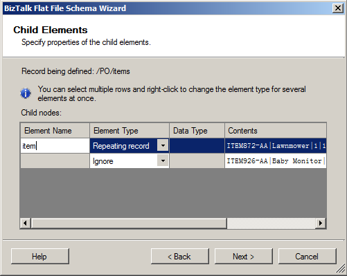Image resolution: width=347 pixels, height=276 pixels.
Task: Click the Contents column header
Action: (x=276, y=131)
